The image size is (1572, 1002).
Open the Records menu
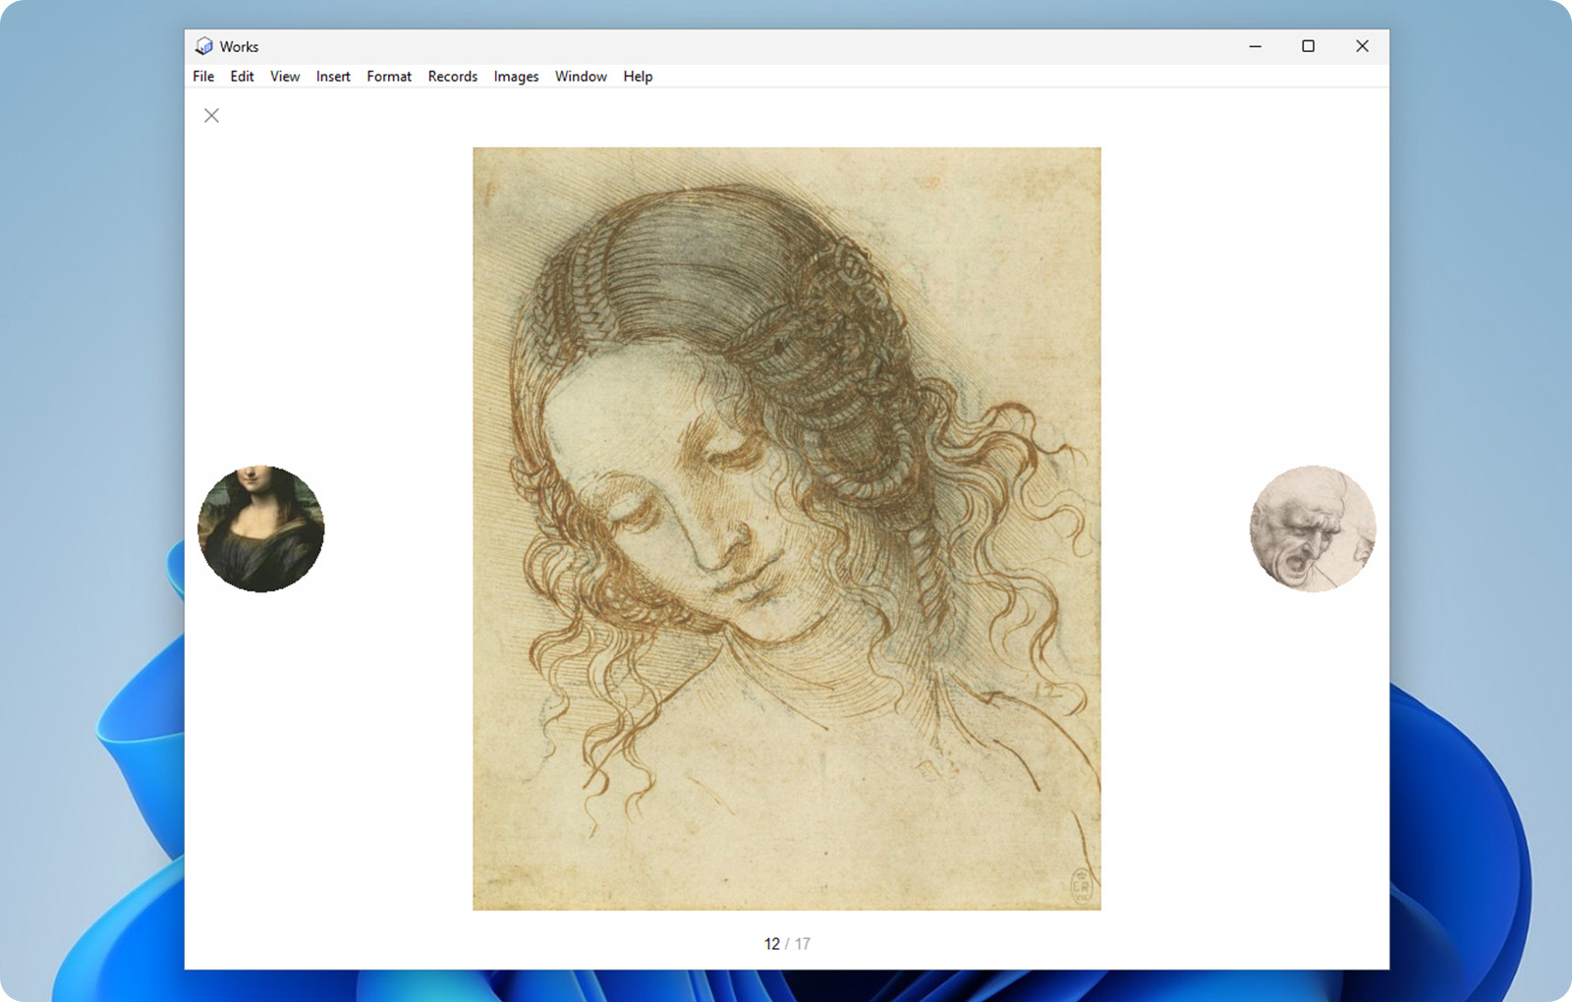point(453,77)
